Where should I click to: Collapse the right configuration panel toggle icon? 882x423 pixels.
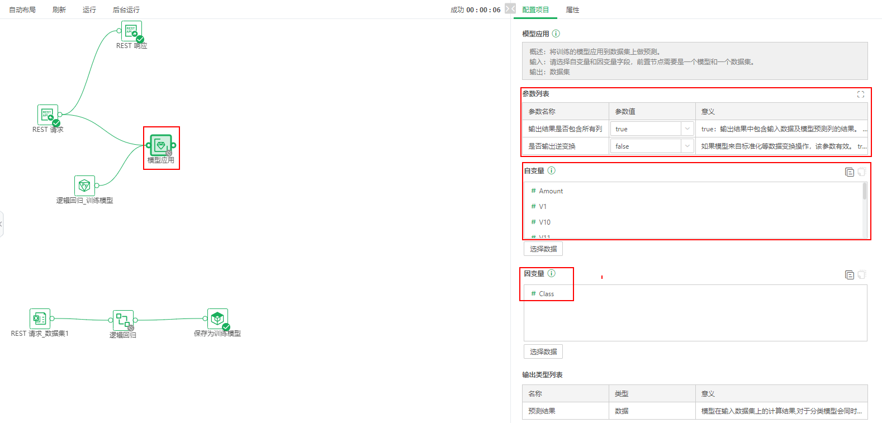pyautogui.click(x=510, y=8)
